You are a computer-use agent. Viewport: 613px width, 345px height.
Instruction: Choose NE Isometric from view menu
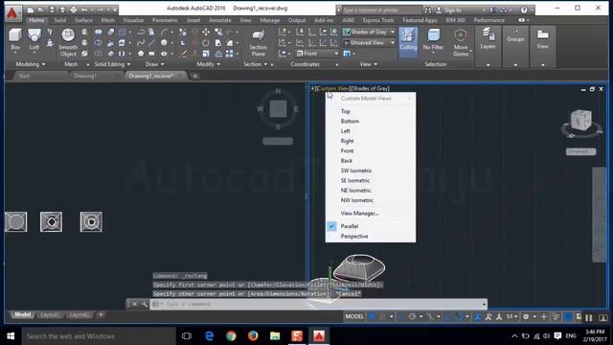[355, 191]
